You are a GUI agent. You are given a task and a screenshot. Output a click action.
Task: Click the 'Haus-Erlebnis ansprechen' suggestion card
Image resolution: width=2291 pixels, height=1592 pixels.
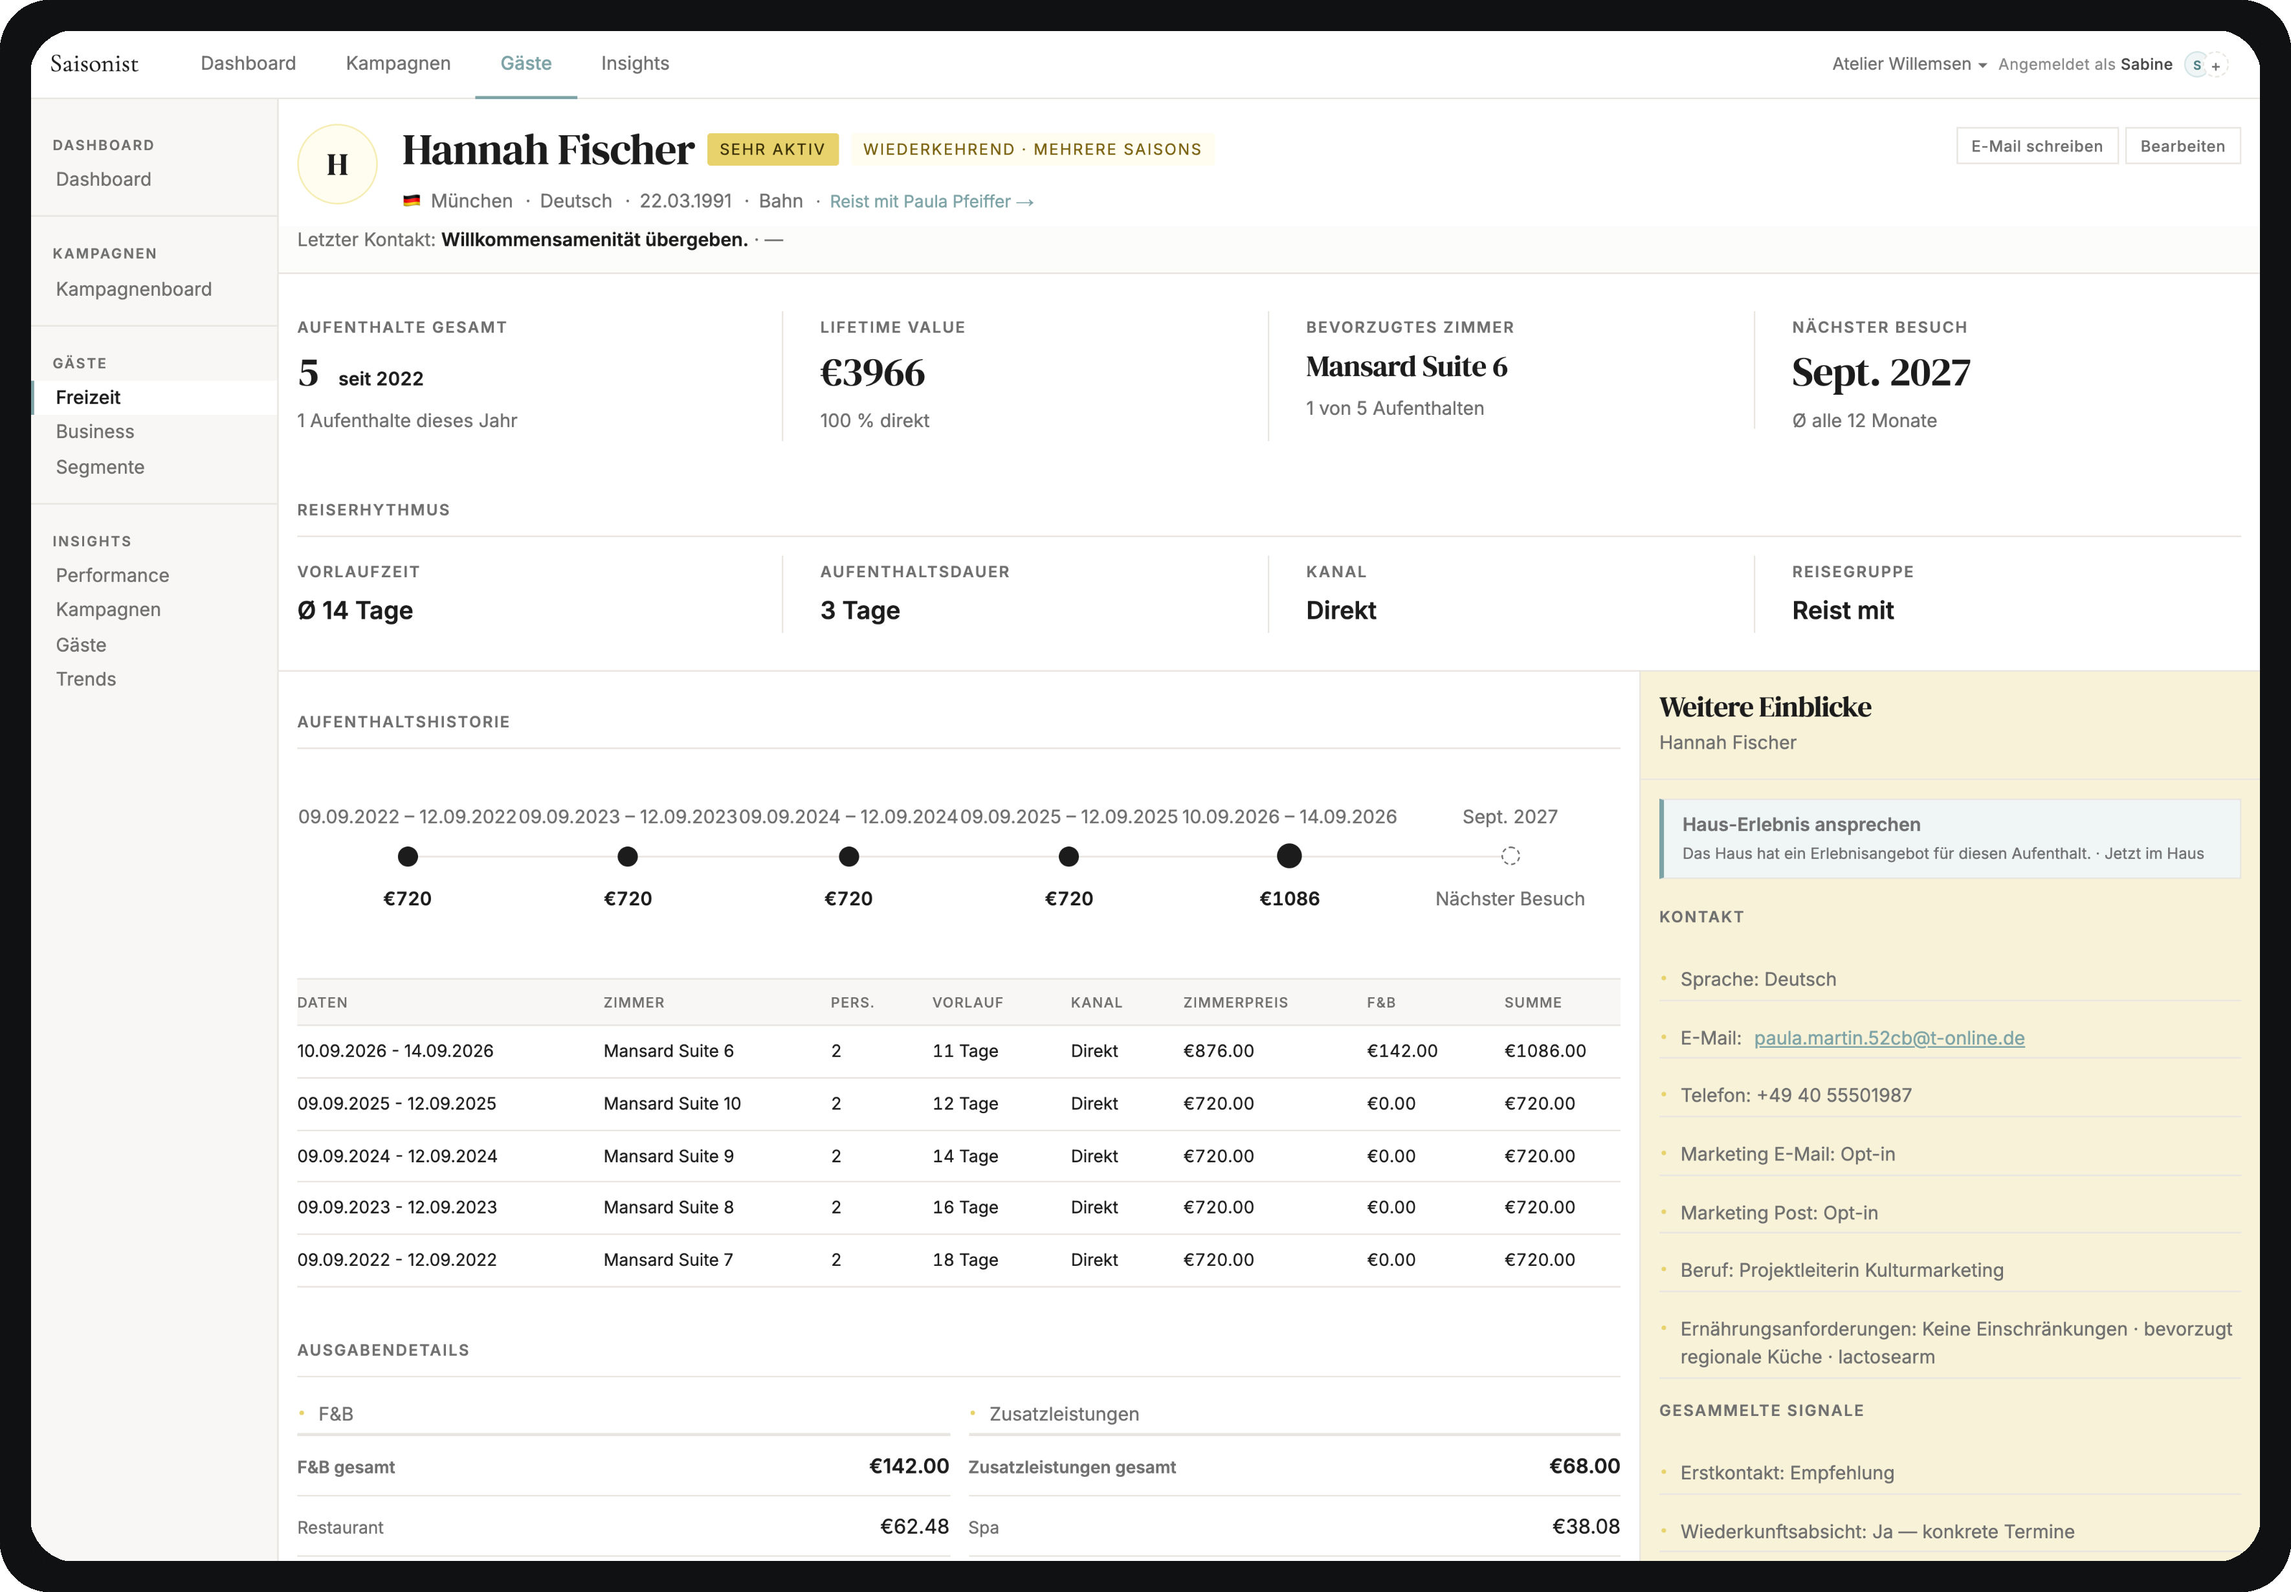tap(1950, 839)
